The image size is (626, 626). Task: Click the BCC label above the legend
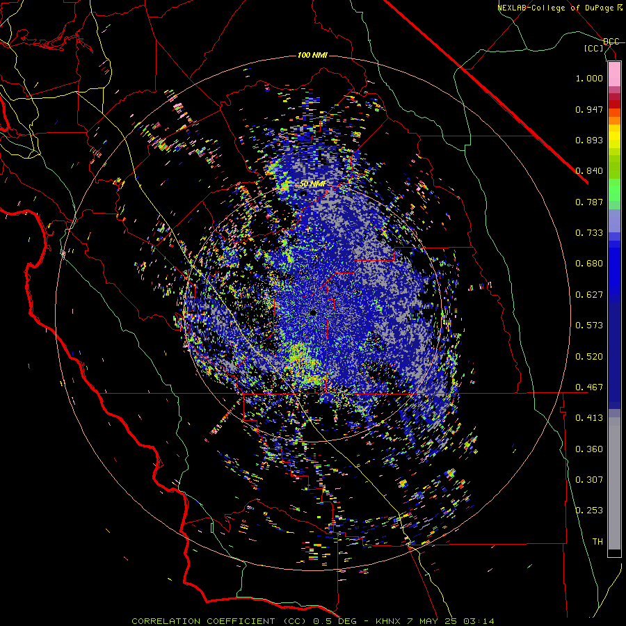point(611,42)
